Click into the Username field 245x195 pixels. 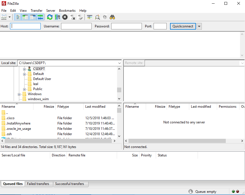[76, 26]
